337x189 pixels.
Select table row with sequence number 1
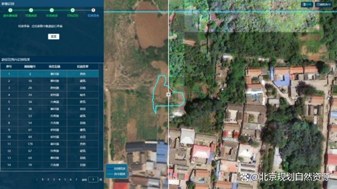click(51, 74)
